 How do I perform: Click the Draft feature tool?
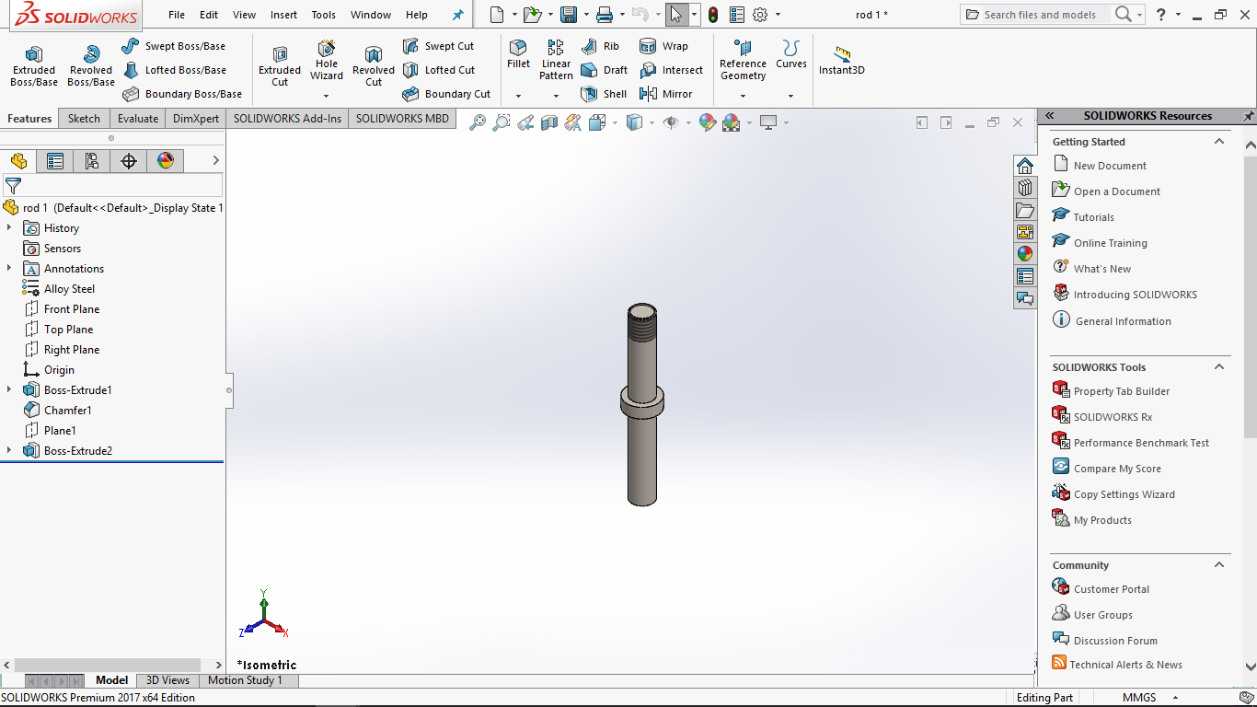605,70
